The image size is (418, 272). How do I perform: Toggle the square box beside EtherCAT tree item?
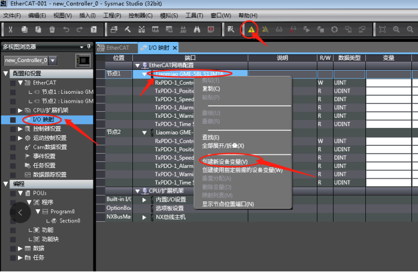[13, 83]
